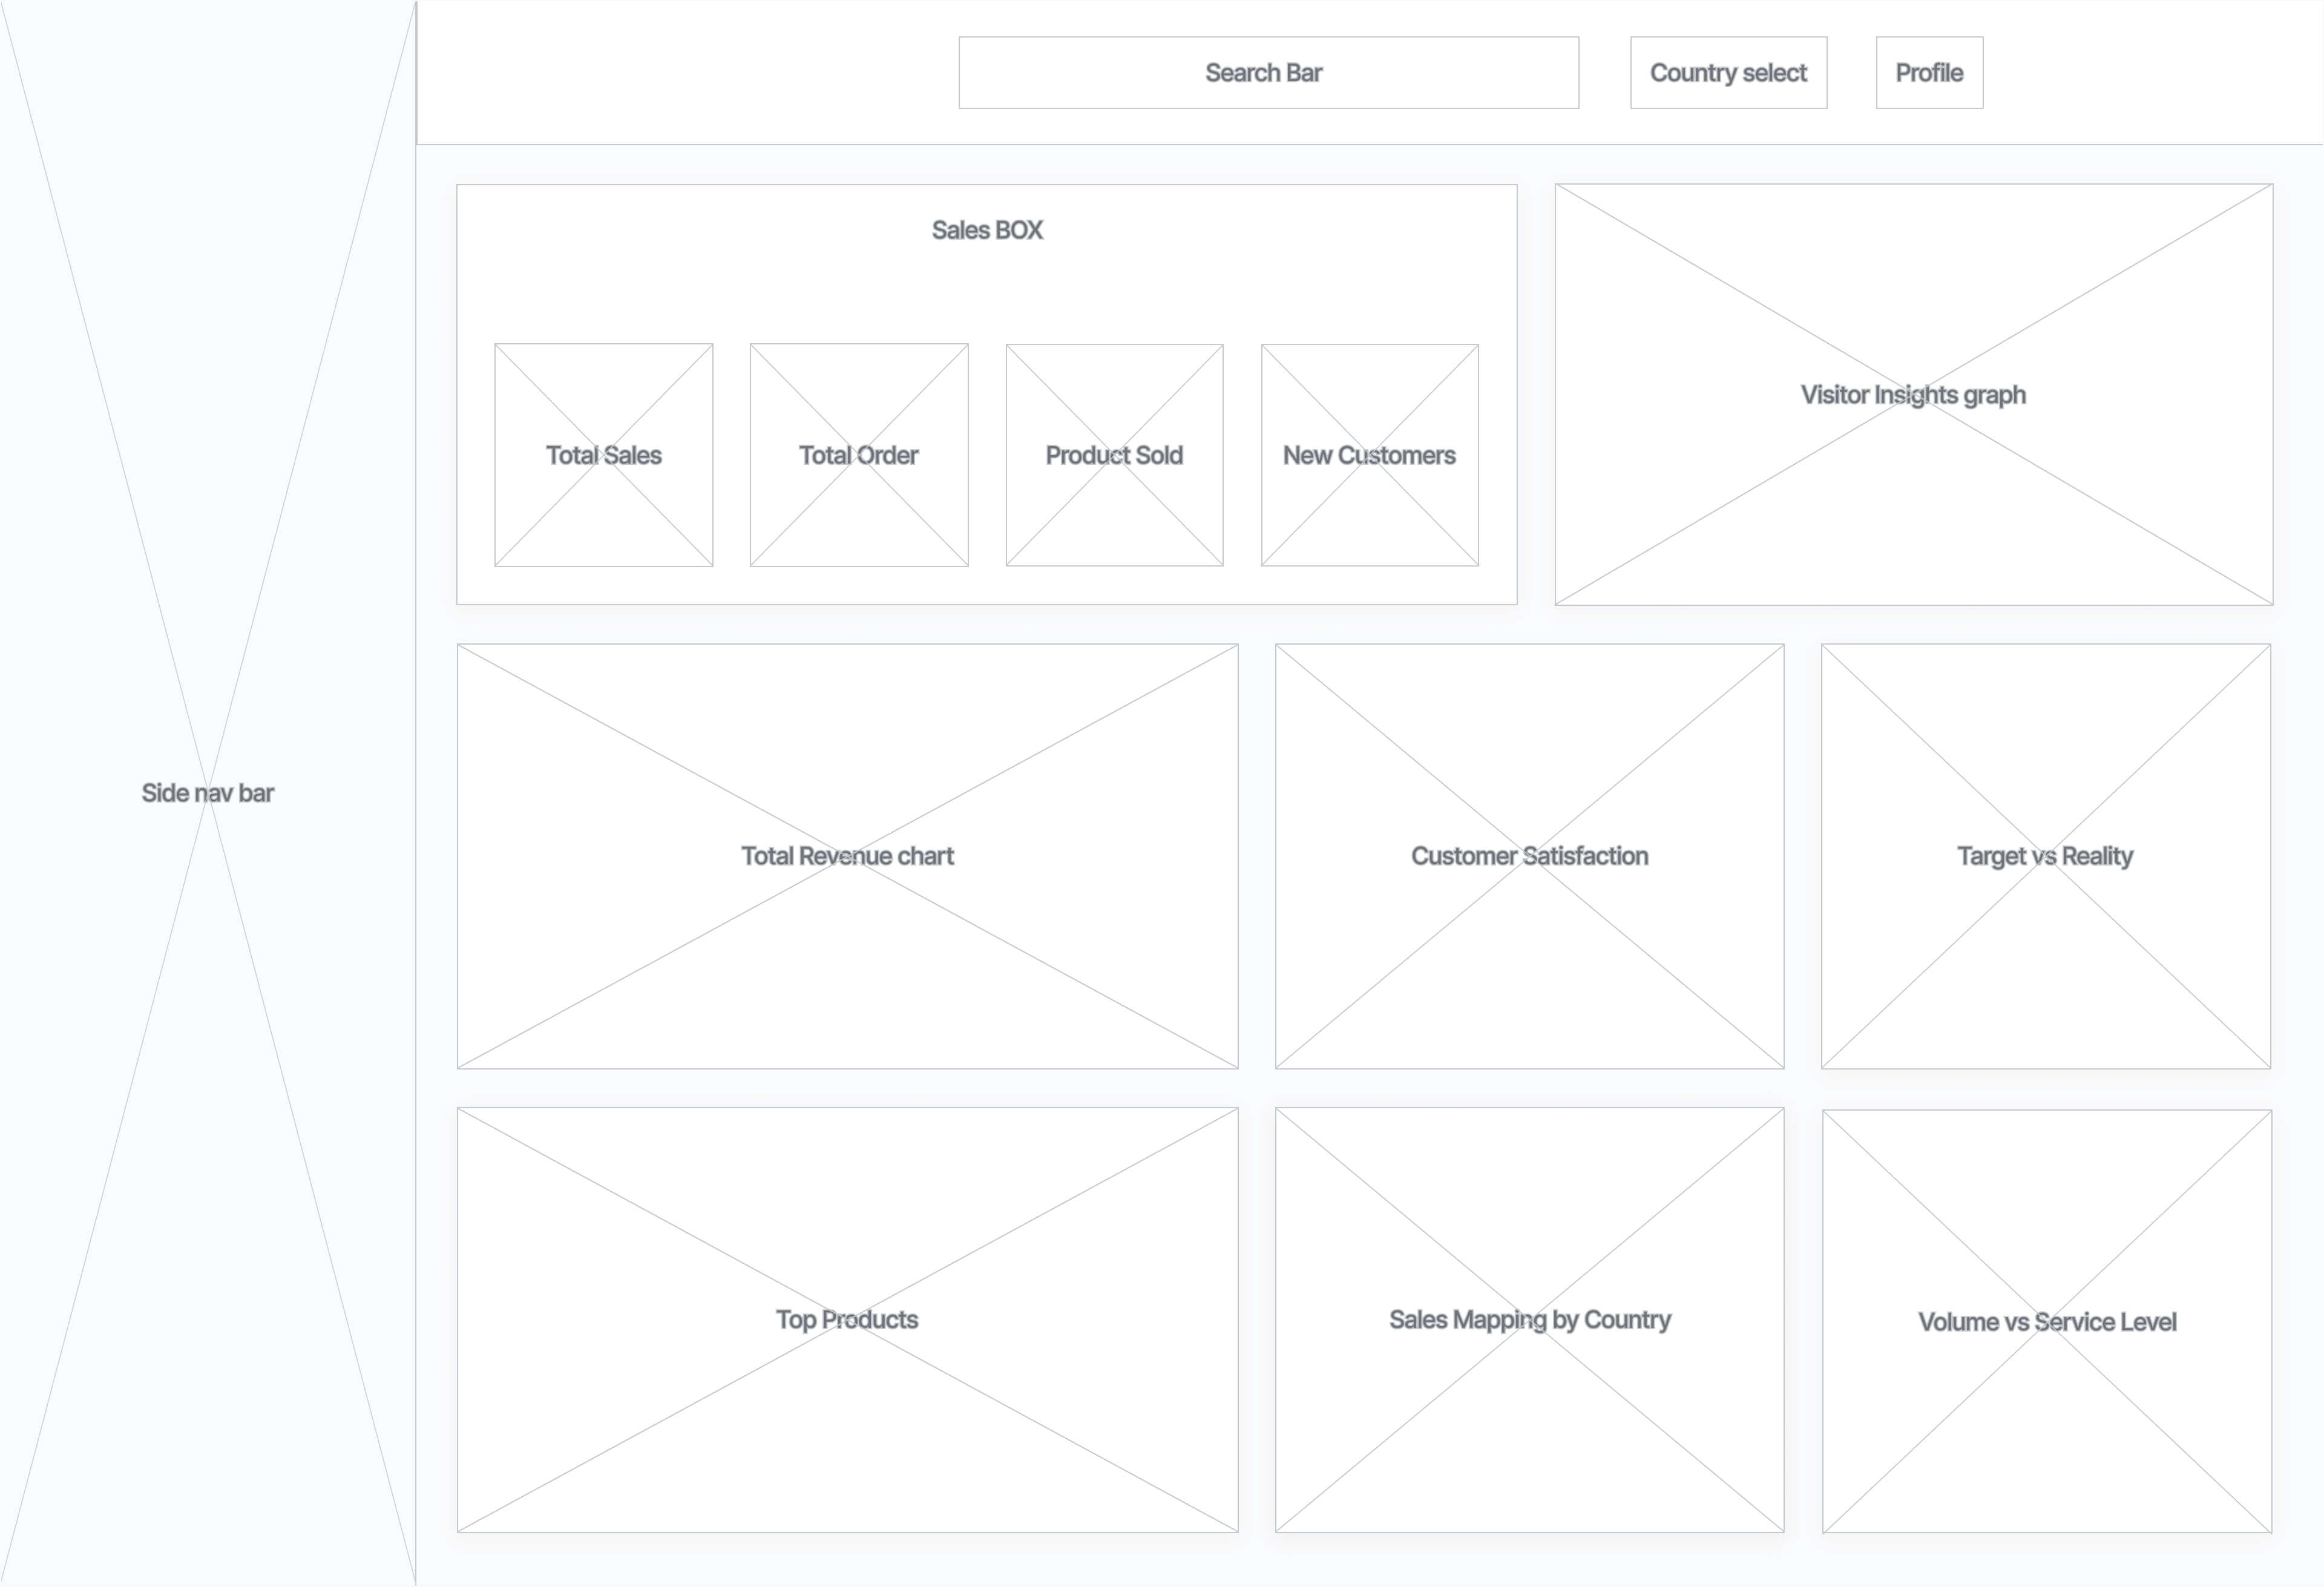
Task: Click the Product Sold card
Action: pyautogui.click(x=1113, y=455)
